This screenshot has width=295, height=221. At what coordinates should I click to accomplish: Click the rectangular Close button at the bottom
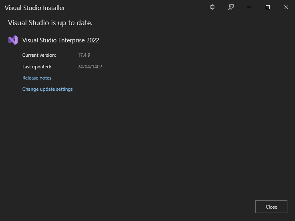click(271, 207)
